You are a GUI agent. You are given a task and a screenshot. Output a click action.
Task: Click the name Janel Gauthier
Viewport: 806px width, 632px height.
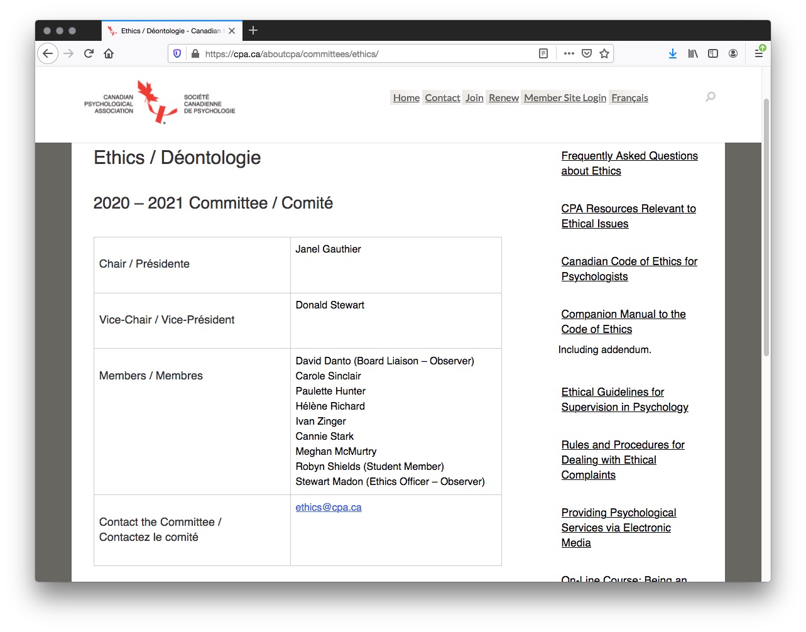coord(329,249)
